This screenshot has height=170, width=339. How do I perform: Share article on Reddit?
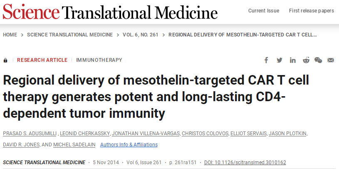coord(306,60)
